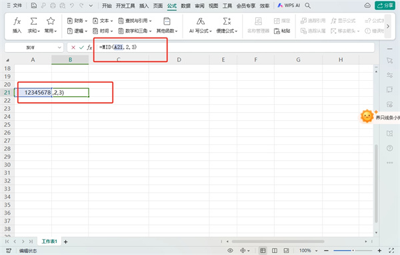Switch to the 开发工具 tab
Viewport: 400px width, 255px height.
click(125, 5)
